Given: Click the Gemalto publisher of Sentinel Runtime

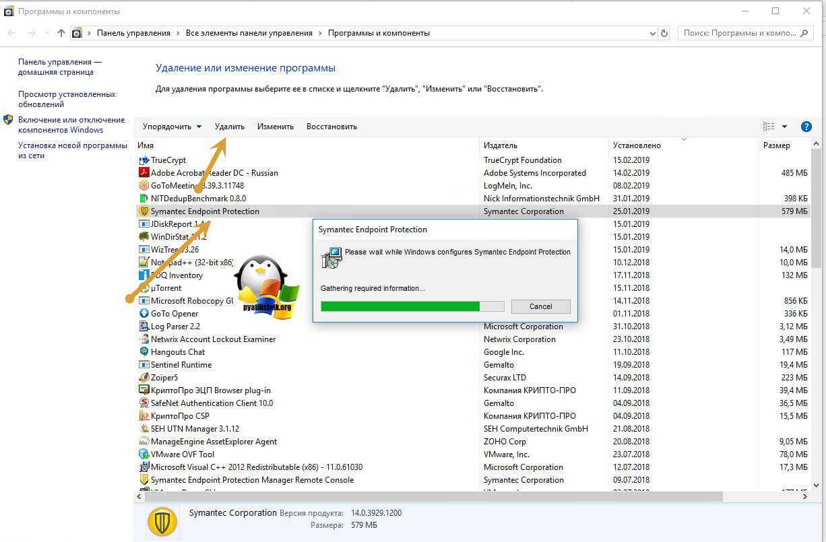Looking at the screenshot, I should 499,365.
